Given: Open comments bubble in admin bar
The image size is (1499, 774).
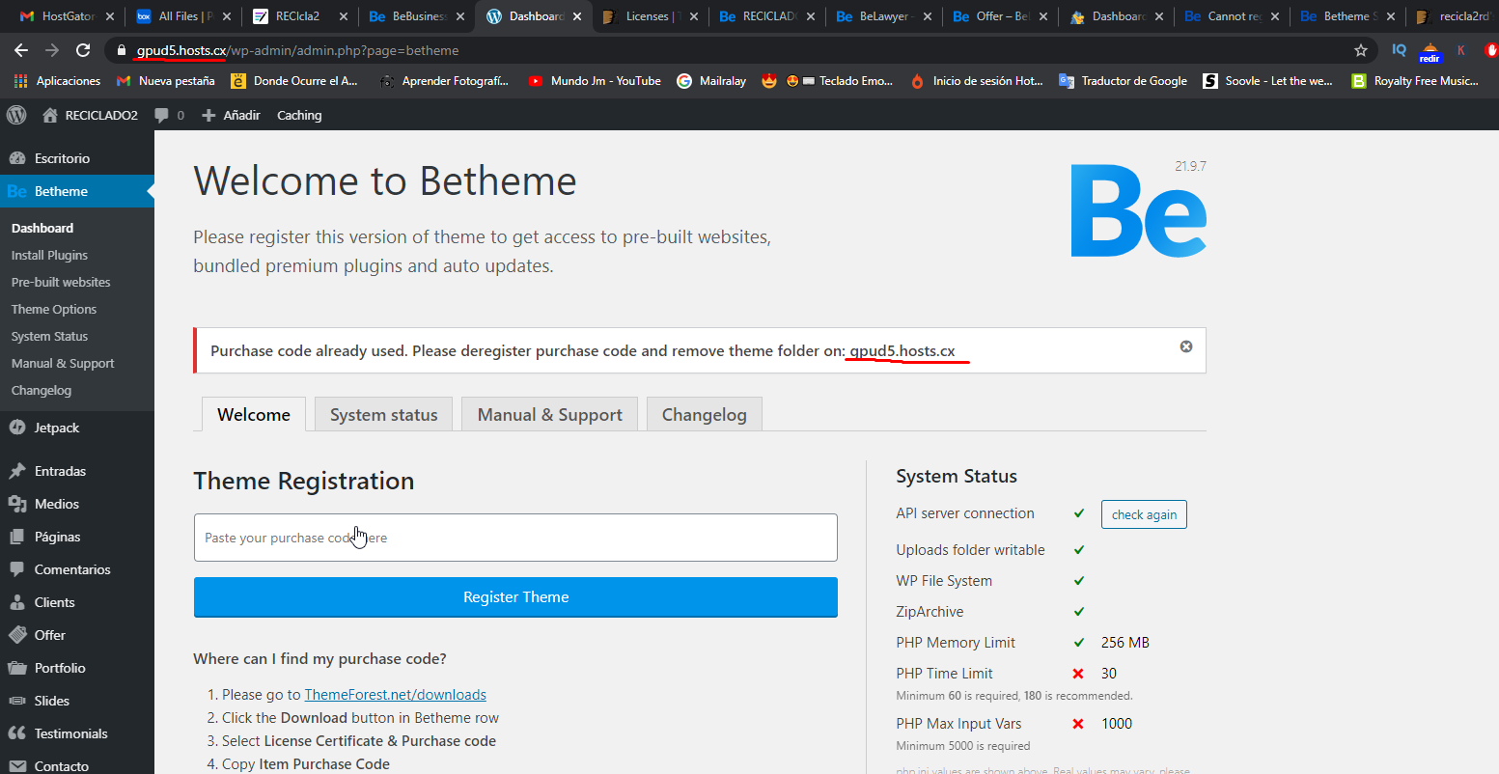Looking at the screenshot, I should (169, 115).
